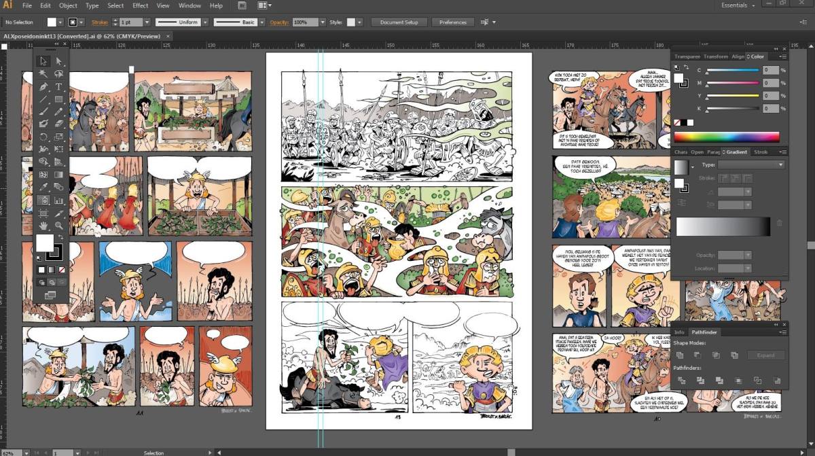Open Preferences from the control bar
Image resolution: width=815 pixels, height=456 pixels.
(452, 22)
